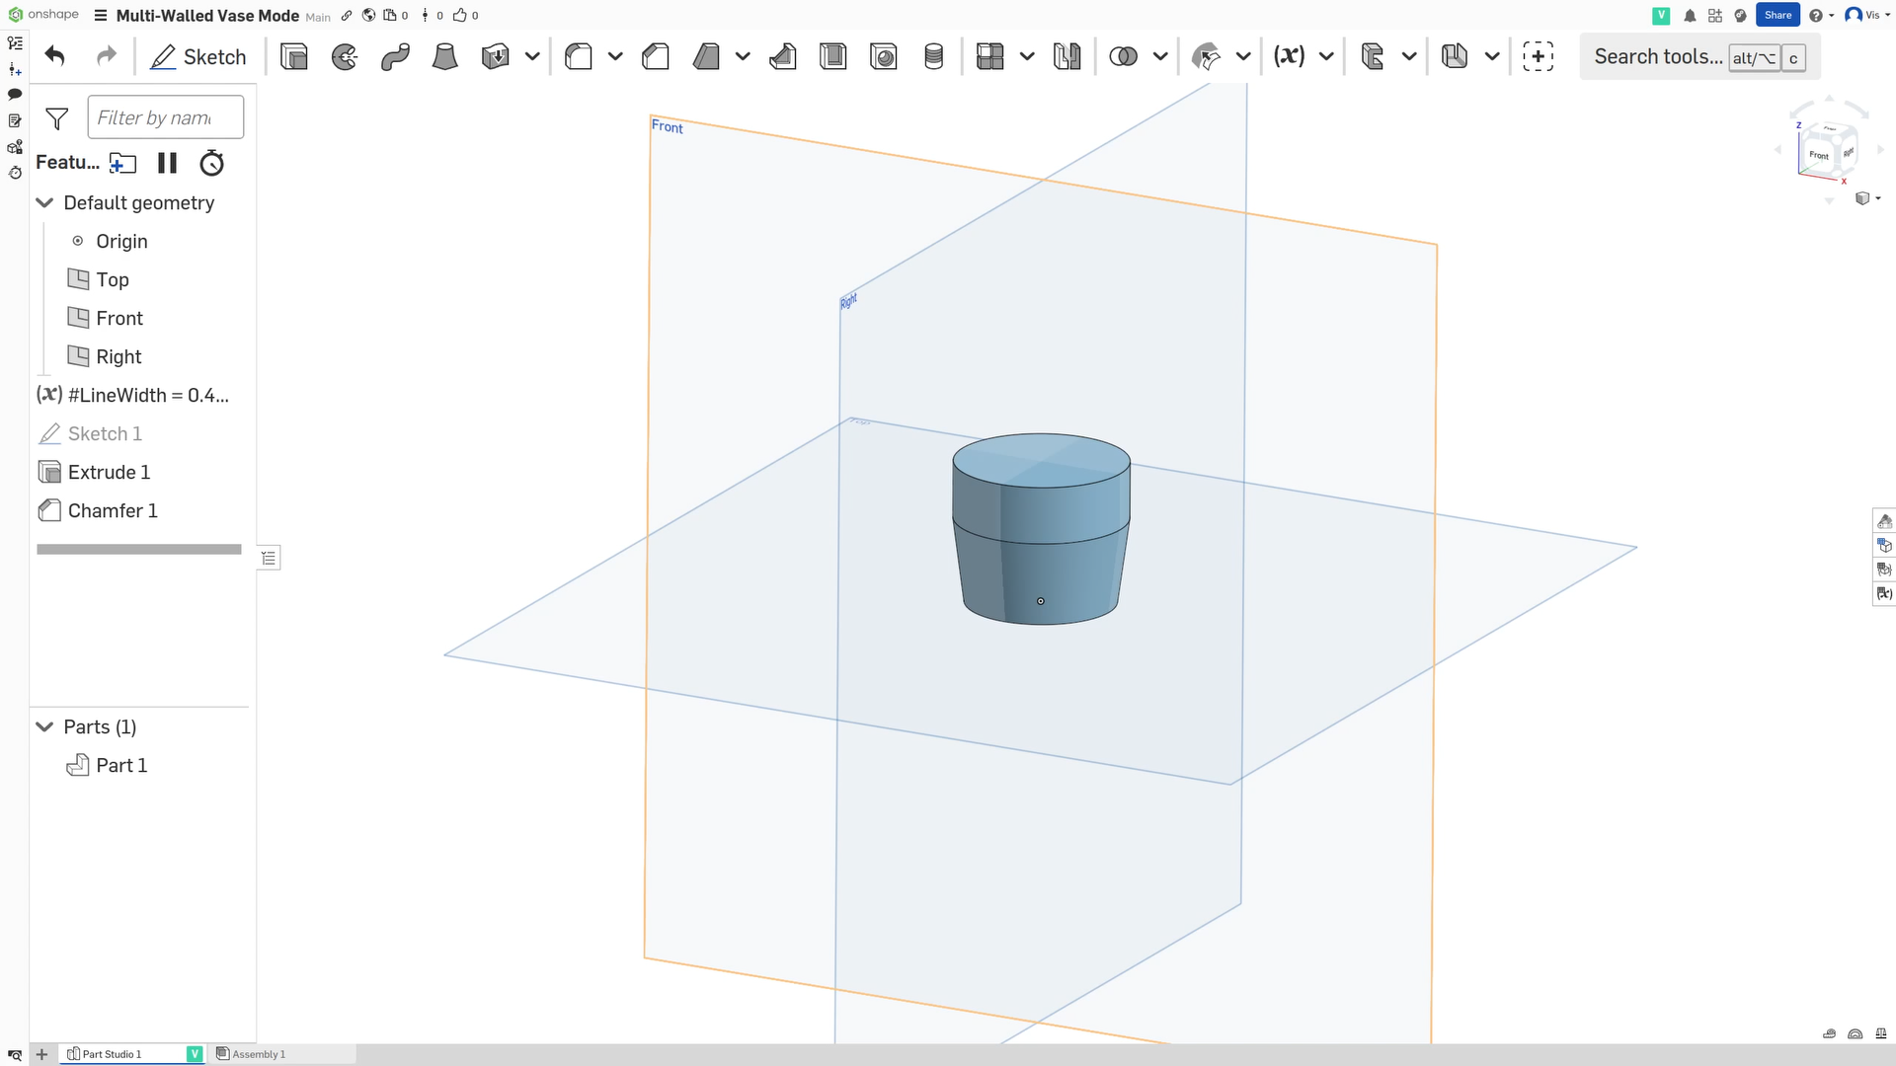Toggle feature list panel collapse button

click(x=269, y=558)
